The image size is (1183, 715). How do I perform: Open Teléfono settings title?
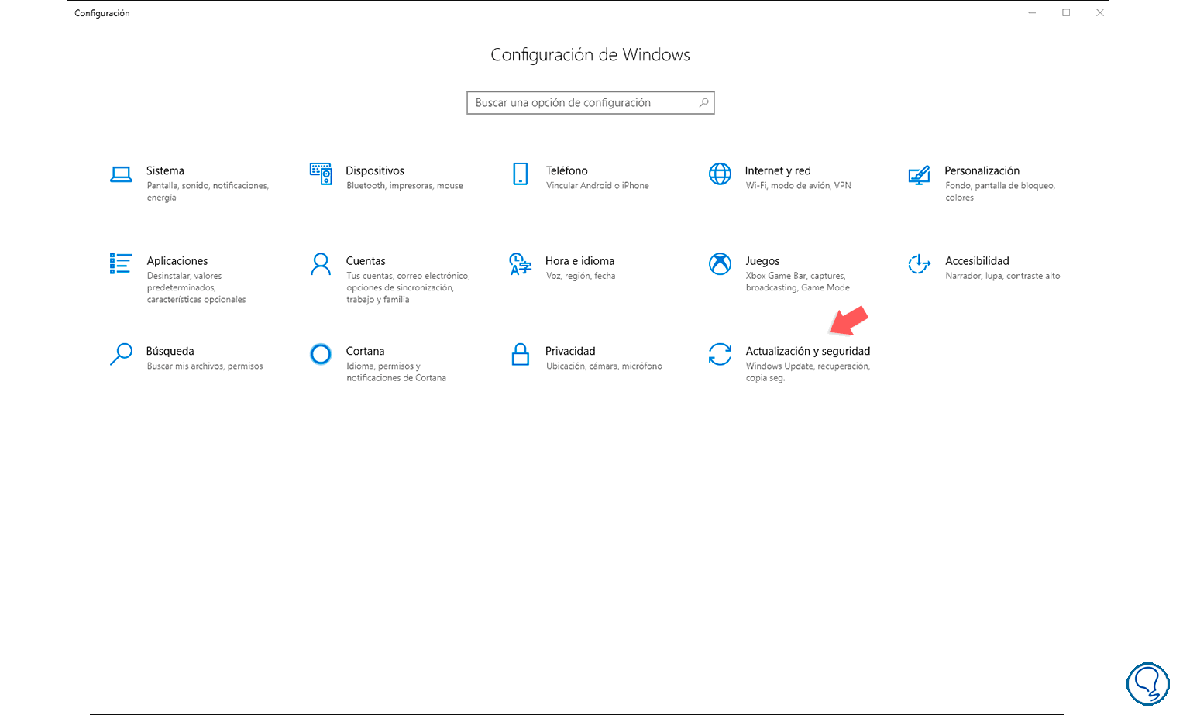[x=566, y=170]
